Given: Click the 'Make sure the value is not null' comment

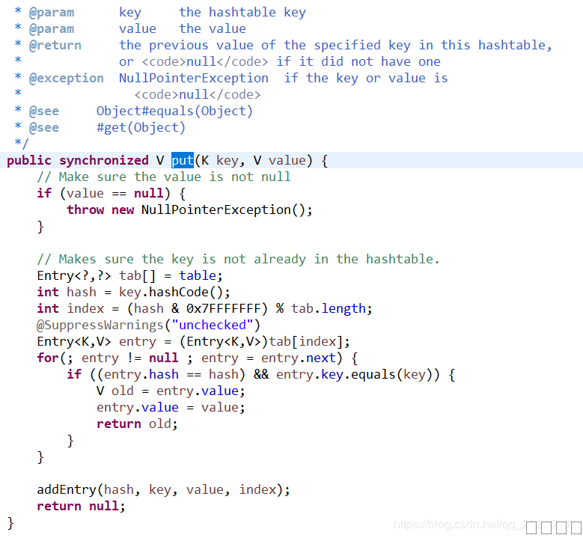Looking at the screenshot, I should pyautogui.click(x=164, y=177).
